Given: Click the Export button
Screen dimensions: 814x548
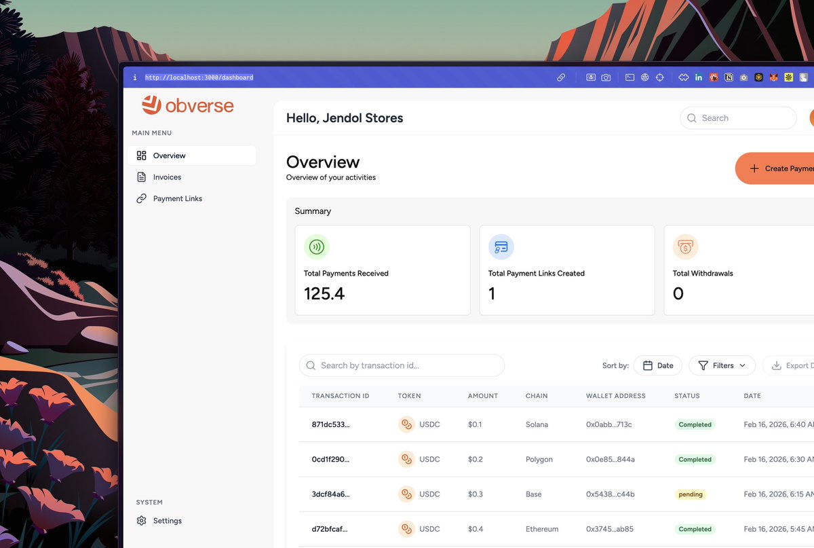Looking at the screenshot, I should click(788, 365).
